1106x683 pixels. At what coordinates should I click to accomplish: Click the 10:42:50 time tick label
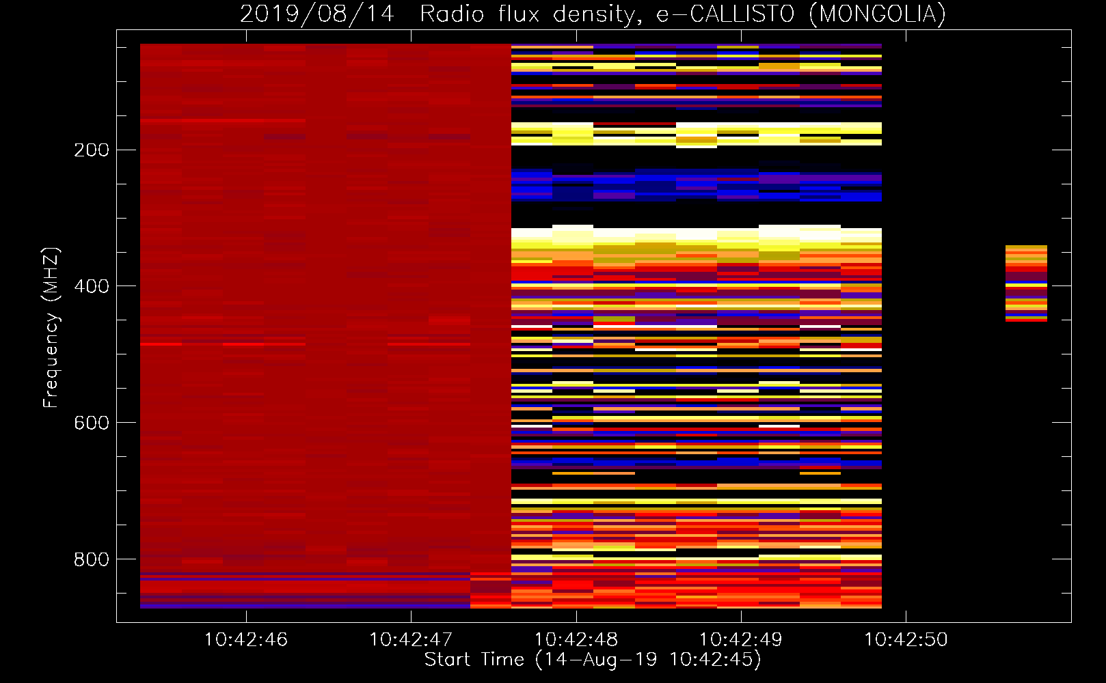coord(906,640)
